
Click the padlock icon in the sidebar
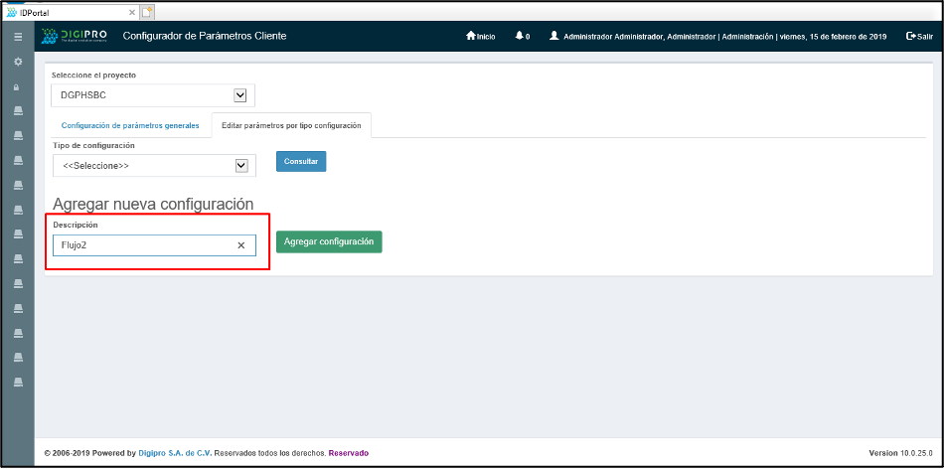17,86
